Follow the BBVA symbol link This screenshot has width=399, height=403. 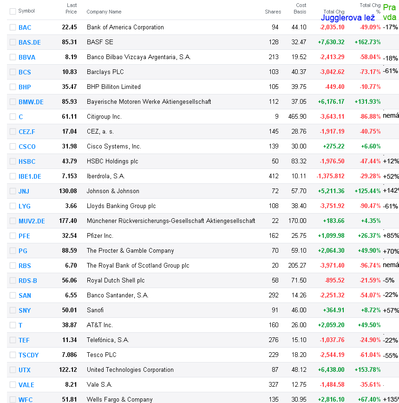point(26,57)
